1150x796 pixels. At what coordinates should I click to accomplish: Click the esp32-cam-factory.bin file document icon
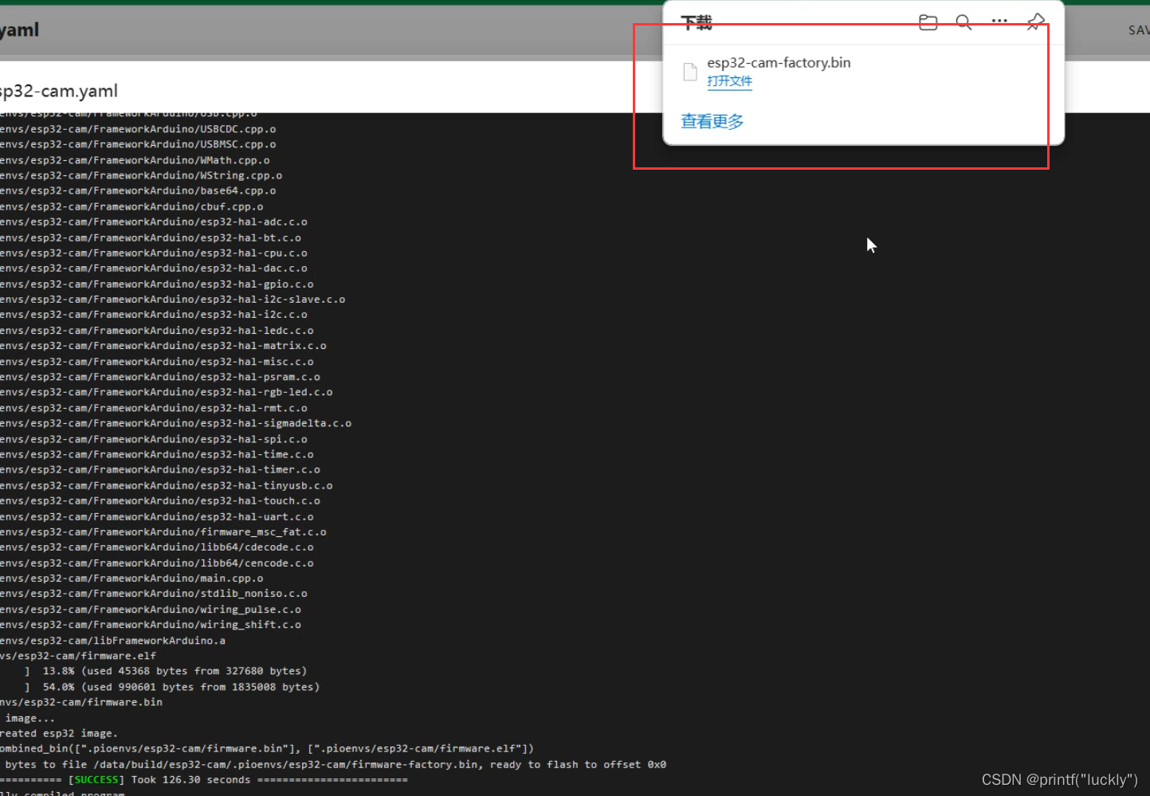point(689,71)
